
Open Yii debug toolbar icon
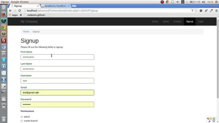[x=209, y=120]
